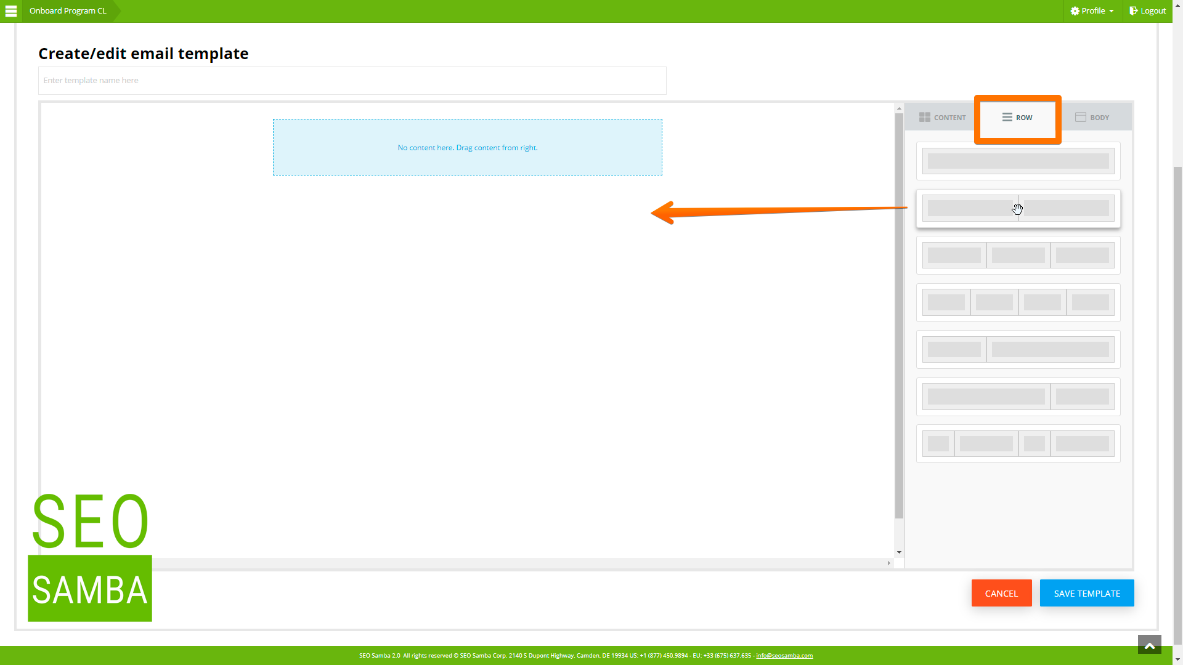
Task: Click Save Template button
Action: coord(1086,593)
